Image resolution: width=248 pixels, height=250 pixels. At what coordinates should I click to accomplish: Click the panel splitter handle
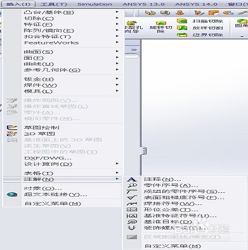144,150
